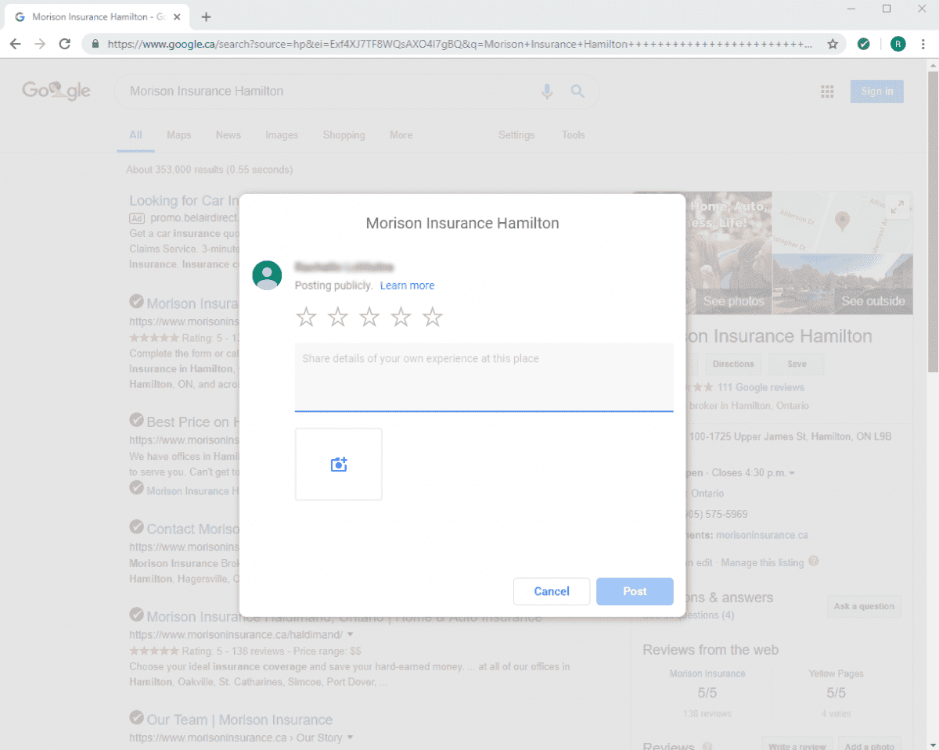Switch to the Images tab
This screenshot has width=939, height=750.
coord(282,135)
